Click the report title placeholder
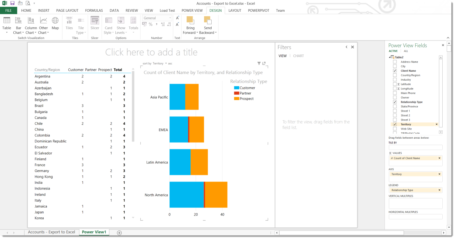455x239 pixels. (x=151, y=52)
